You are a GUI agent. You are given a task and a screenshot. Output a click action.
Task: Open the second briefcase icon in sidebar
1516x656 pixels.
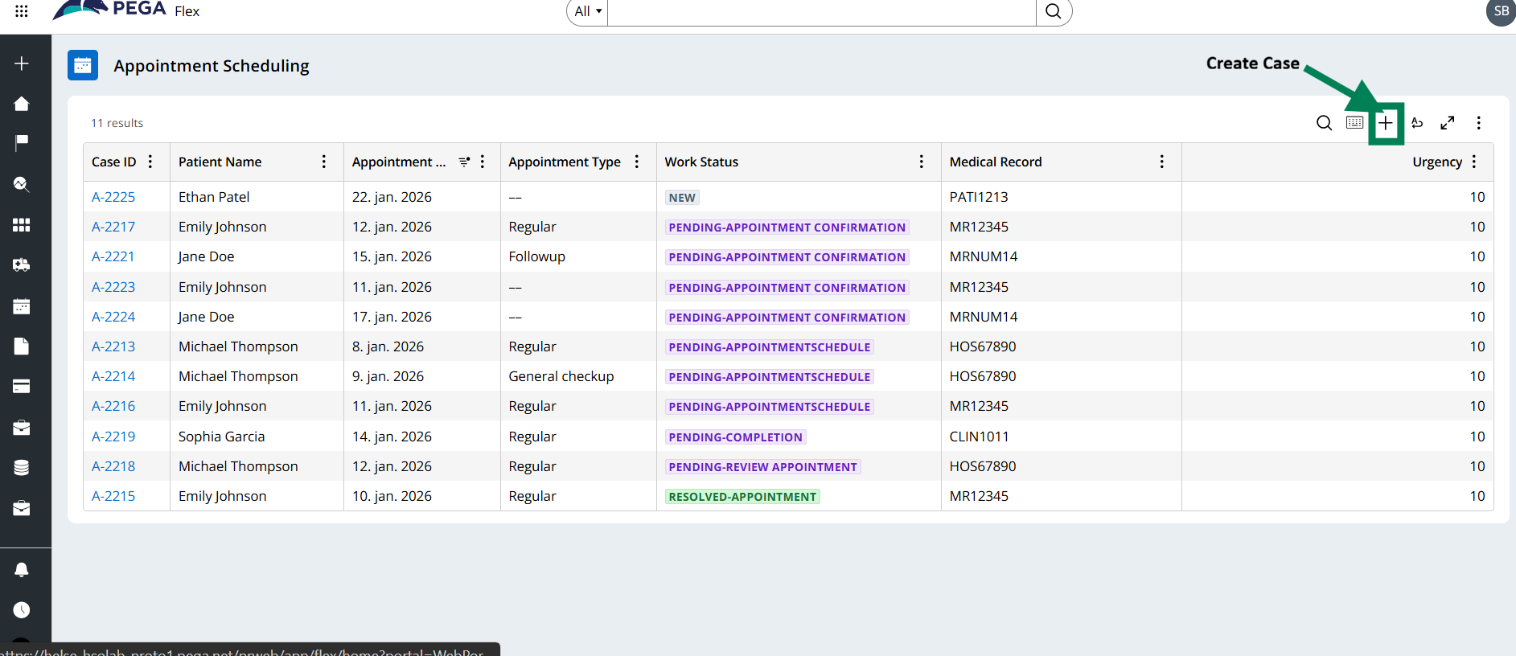22,508
